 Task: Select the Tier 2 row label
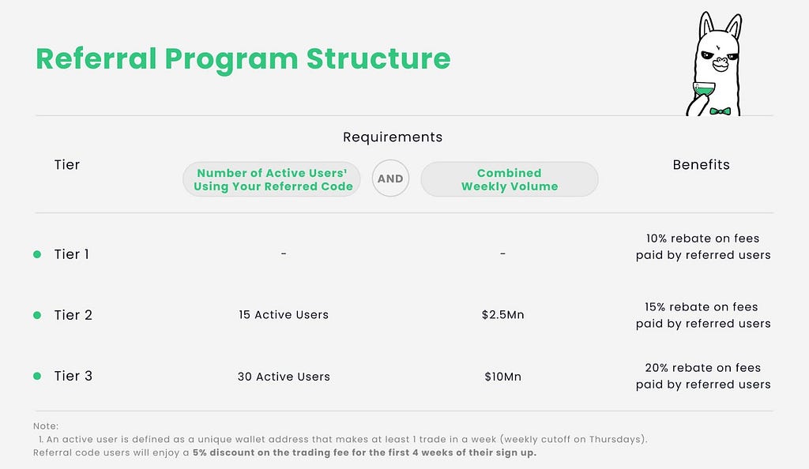tap(73, 315)
